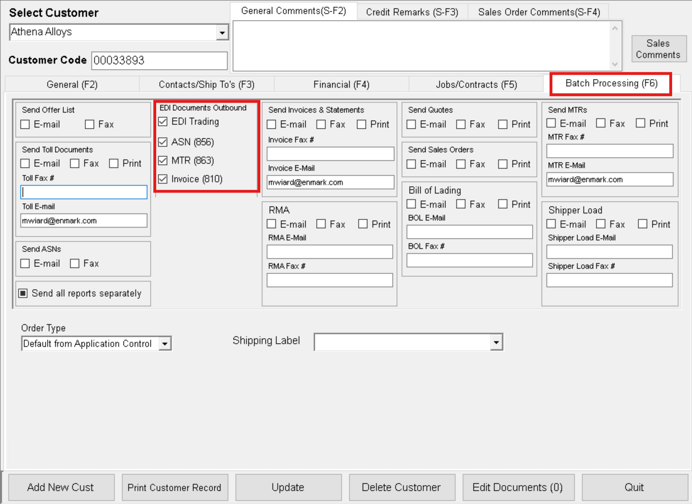Check Fax under Send MTRs
The width and height of the screenshot is (692, 504).
coord(601,123)
